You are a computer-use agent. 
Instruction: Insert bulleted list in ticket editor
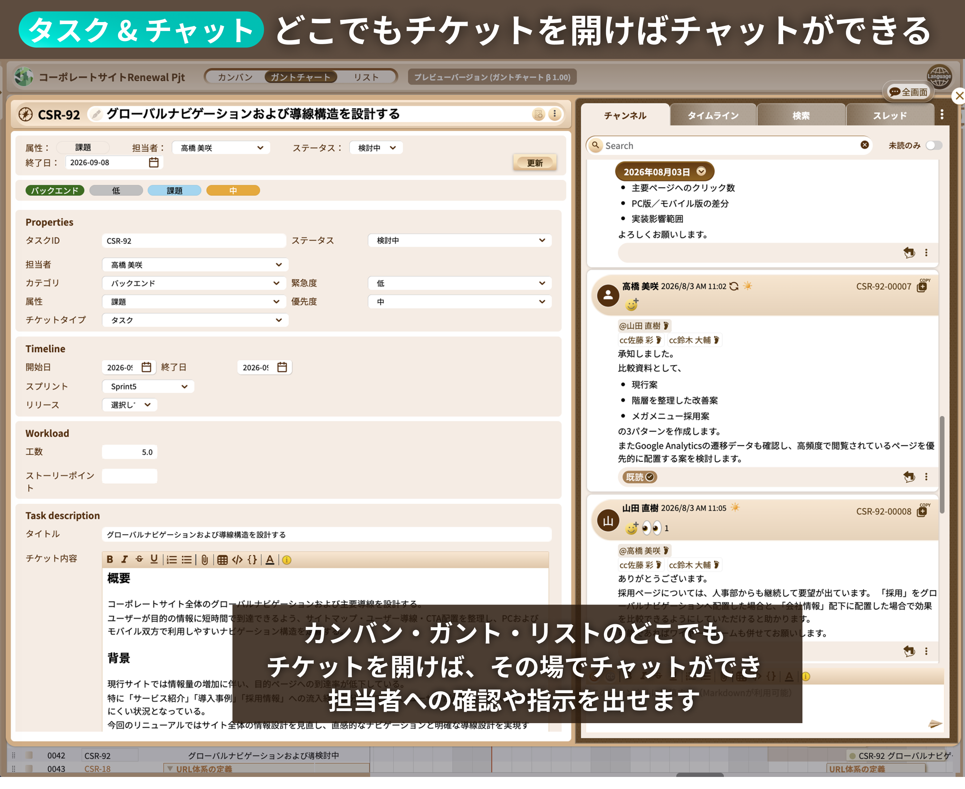[186, 559]
